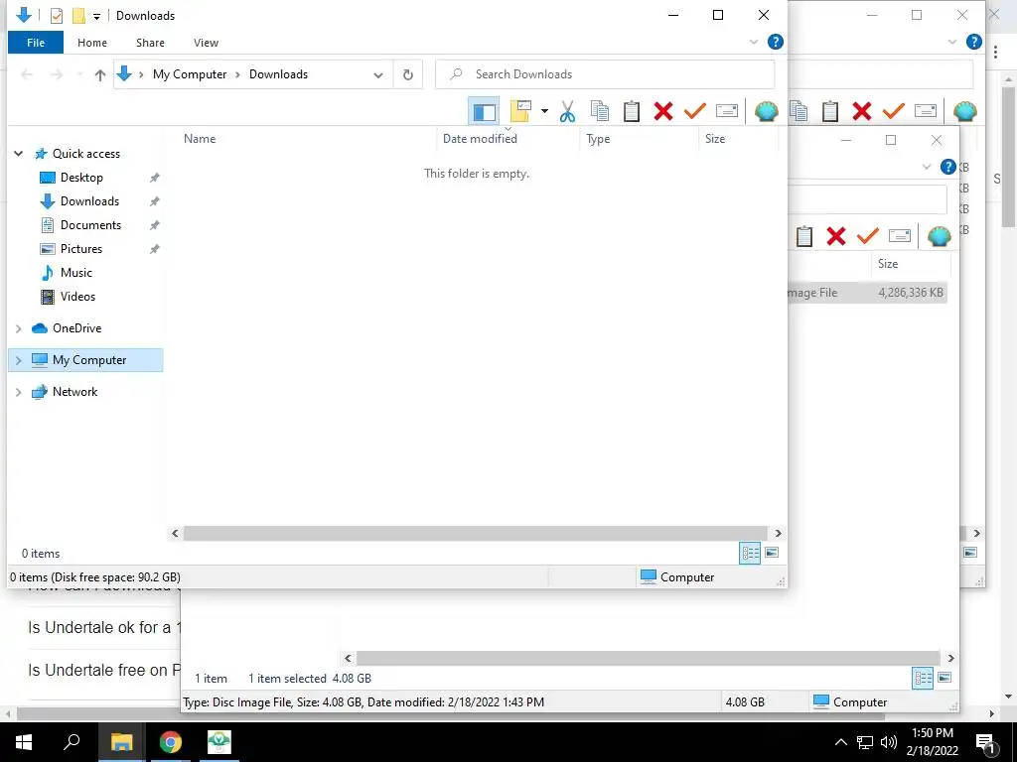Click shell icon in the middle Explorer window toolbar
Image resolution: width=1017 pixels, height=762 pixels.
(x=964, y=111)
